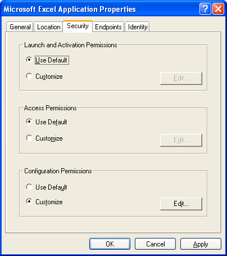The width and height of the screenshot is (227, 256).
Task: Click Edit in Launch and Activation Permissions
Action: (x=181, y=78)
